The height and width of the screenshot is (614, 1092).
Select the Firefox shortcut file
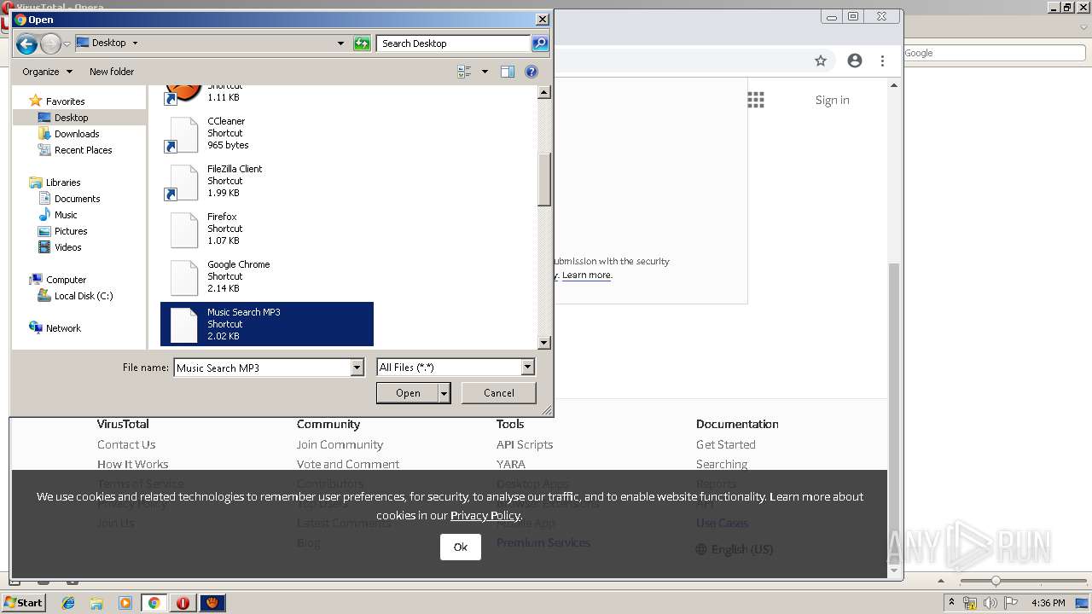tap(267, 229)
